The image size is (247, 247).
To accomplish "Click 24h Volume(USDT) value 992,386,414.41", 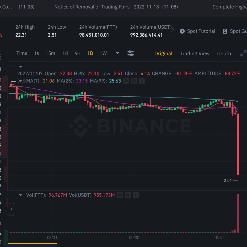I will click(x=146, y=35).
